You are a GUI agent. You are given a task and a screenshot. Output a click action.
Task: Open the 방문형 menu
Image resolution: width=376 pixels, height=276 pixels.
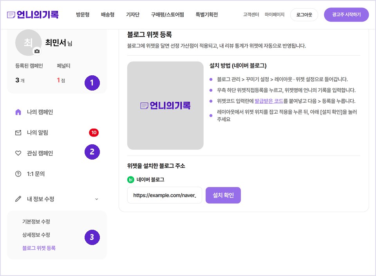[x=83, y=15]
